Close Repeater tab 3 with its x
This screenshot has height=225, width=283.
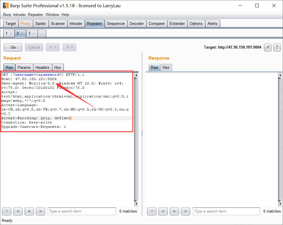[34, 34]
